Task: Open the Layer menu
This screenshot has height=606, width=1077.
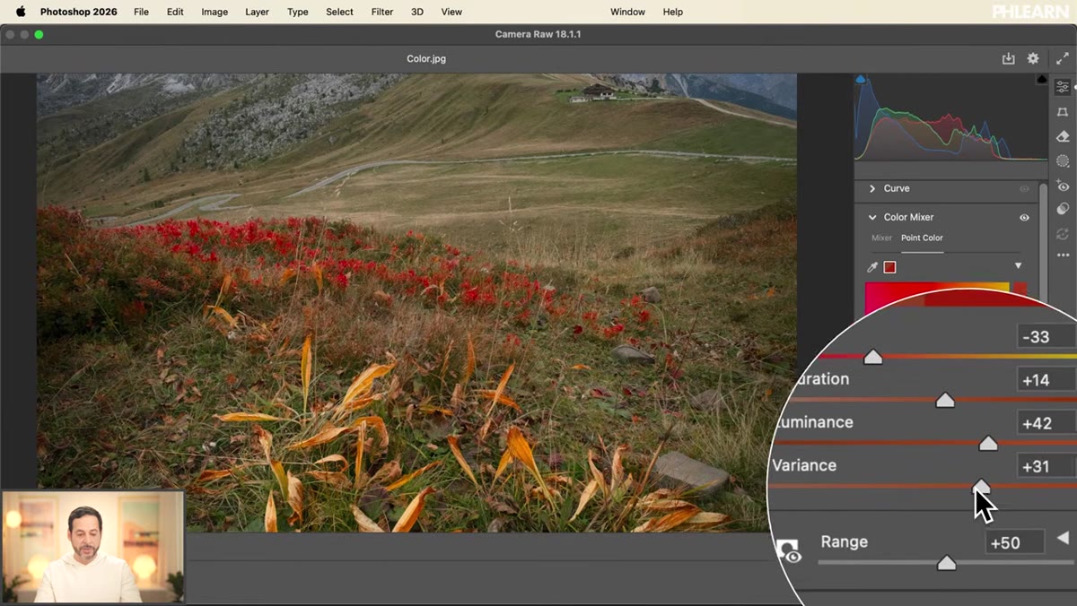Action: click(x=257, y=12)
